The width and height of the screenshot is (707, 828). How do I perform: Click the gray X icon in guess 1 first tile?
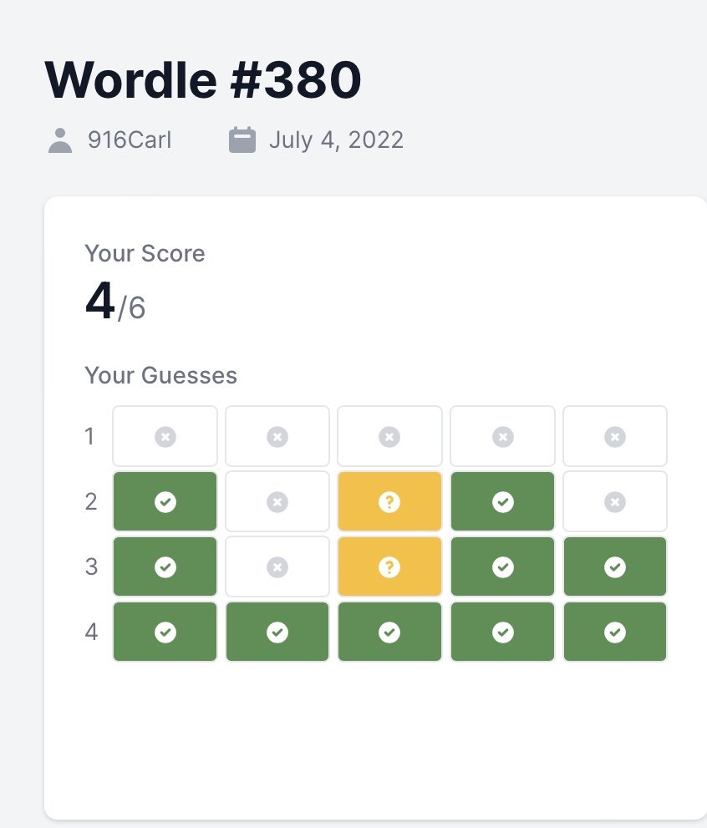point(165,437)
